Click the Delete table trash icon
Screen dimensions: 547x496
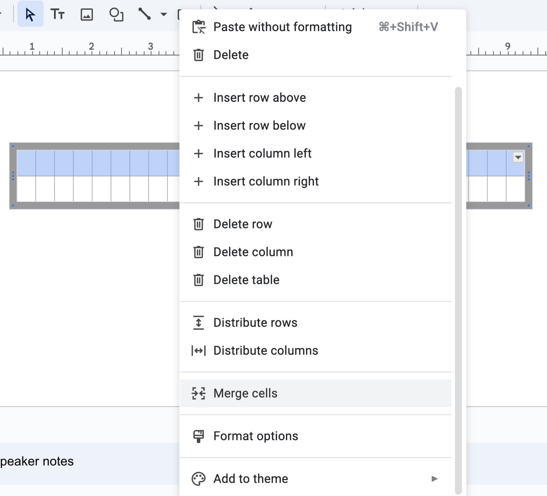198,280
